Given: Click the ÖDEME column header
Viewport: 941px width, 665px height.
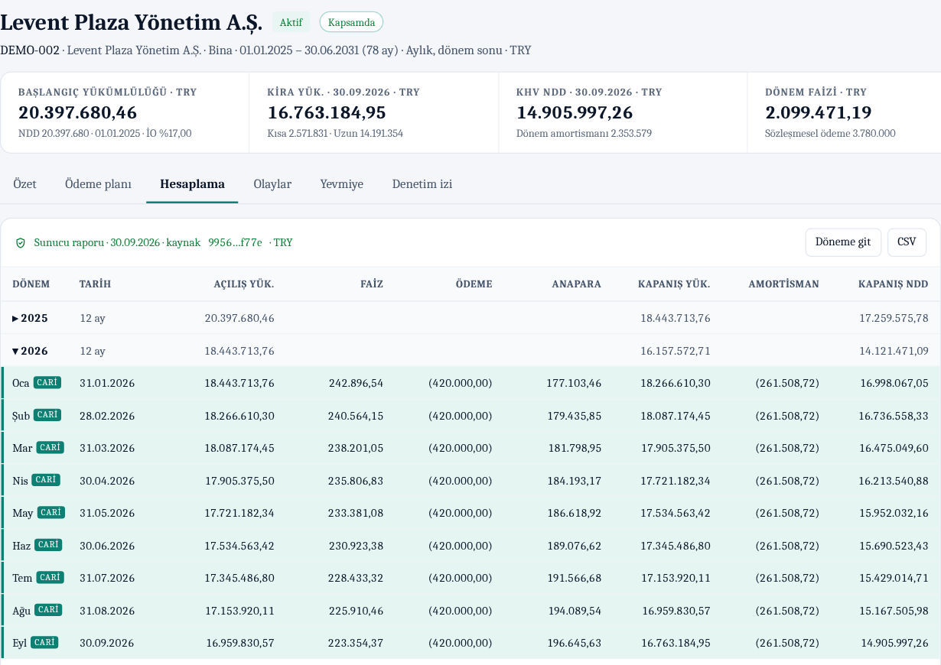Looking at the screenshot, I should [x=474, y=284].
